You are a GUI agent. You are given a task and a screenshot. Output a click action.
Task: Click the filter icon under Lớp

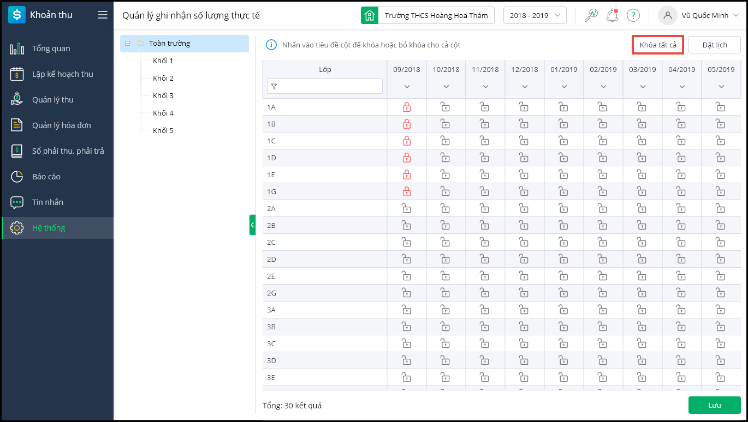(x=274, y=86)
